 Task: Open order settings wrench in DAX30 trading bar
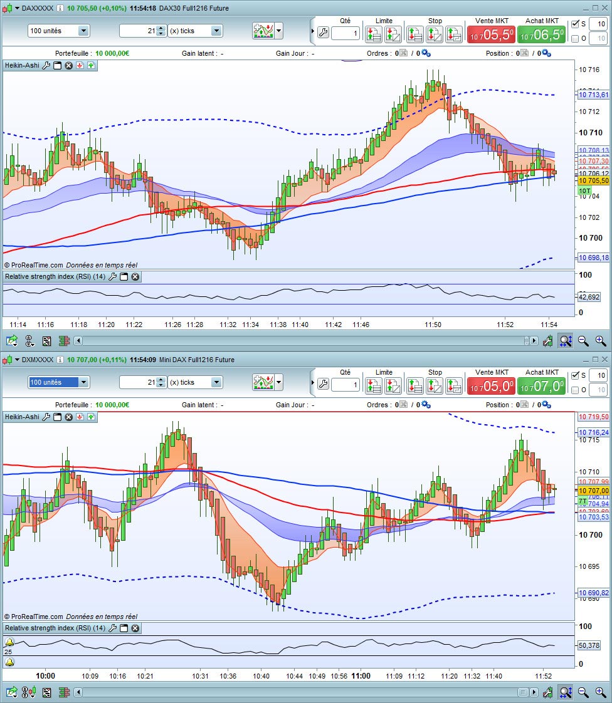[323, 33]
